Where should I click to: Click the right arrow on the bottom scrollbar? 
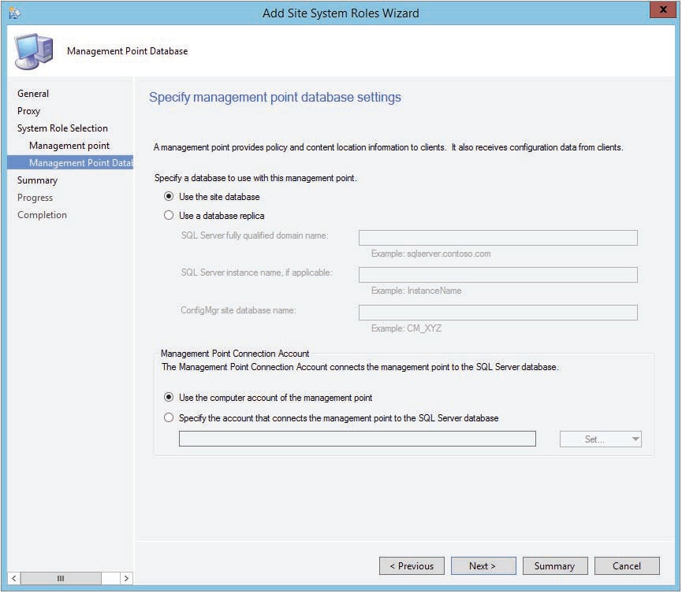126,577
